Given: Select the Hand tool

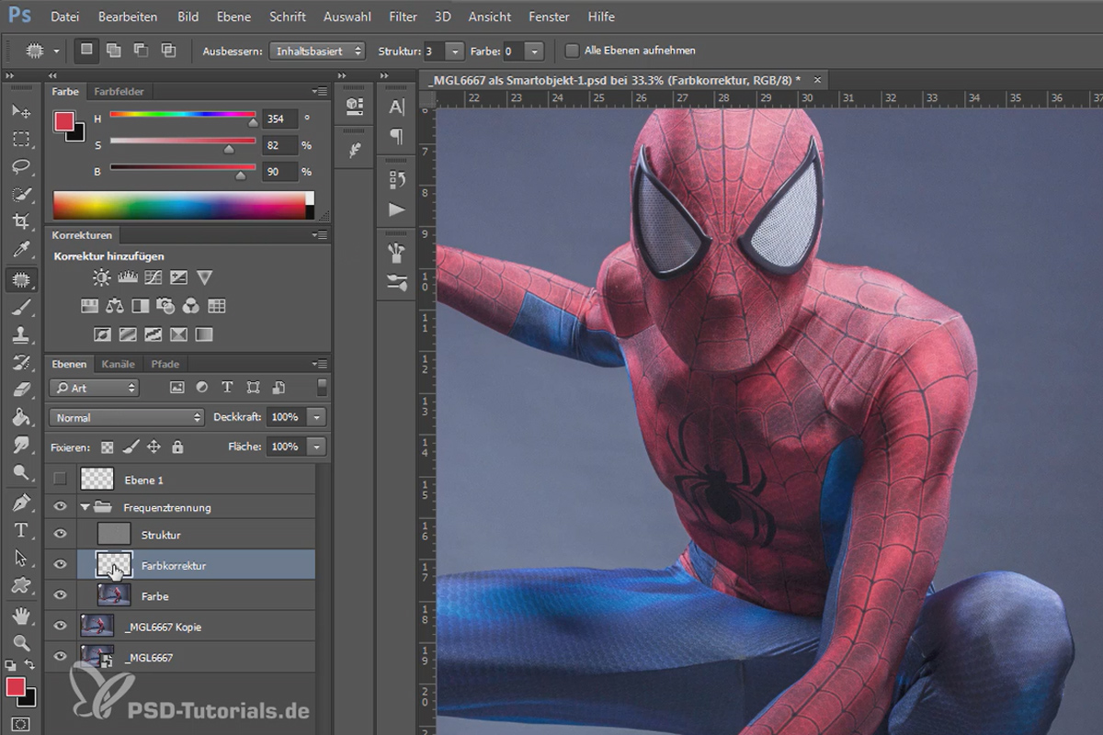Looking at the screenshot, I should (x=20, y=615).
